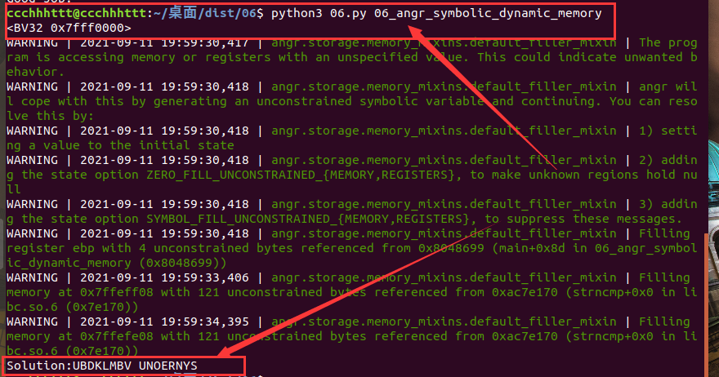The width and height of the screenshot is (719, 377).
Task: Click the python3 command word
Action: [297, 13]
